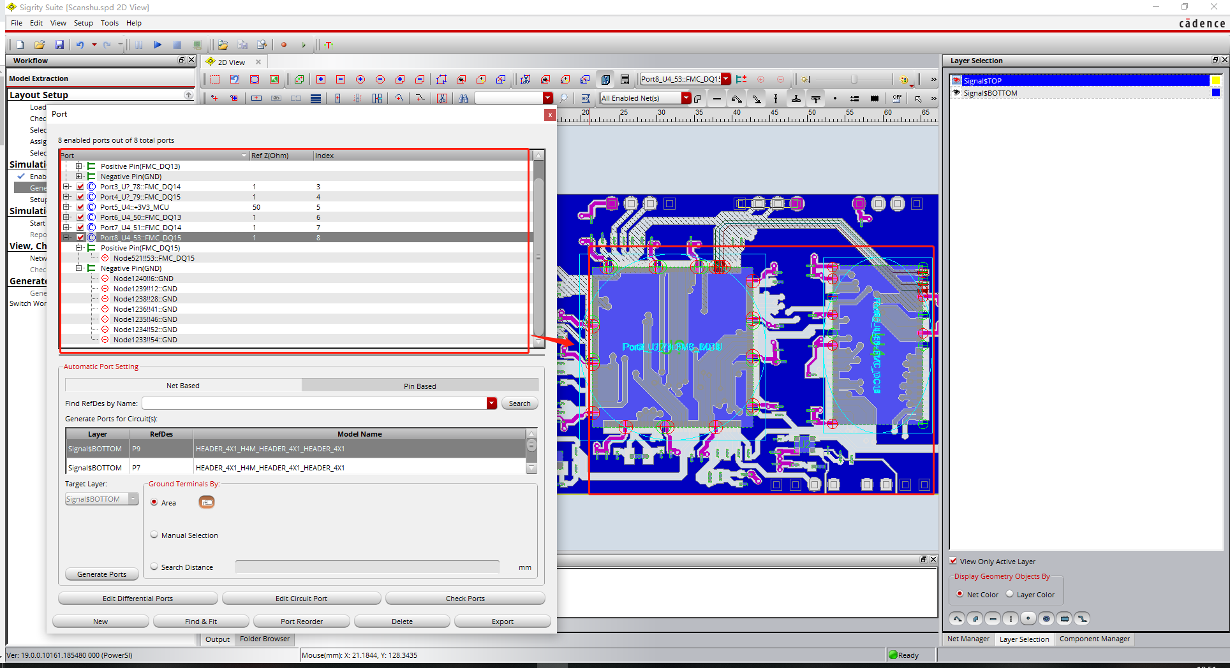Click the Check Ports button
Image resolution: width=1230 pixels, height=668 pixels.
click(465, 598)
